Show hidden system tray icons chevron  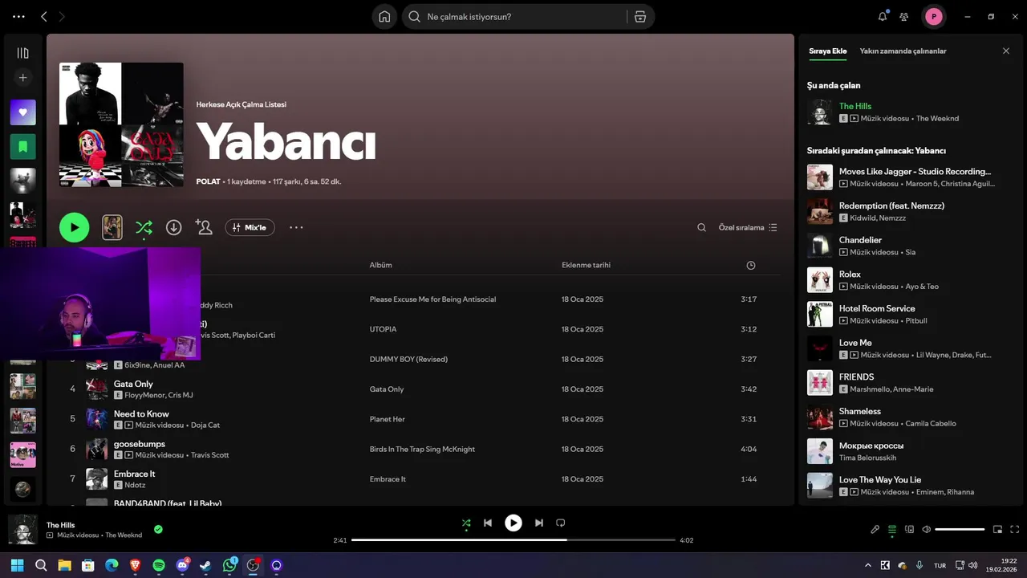coord(867,565)
